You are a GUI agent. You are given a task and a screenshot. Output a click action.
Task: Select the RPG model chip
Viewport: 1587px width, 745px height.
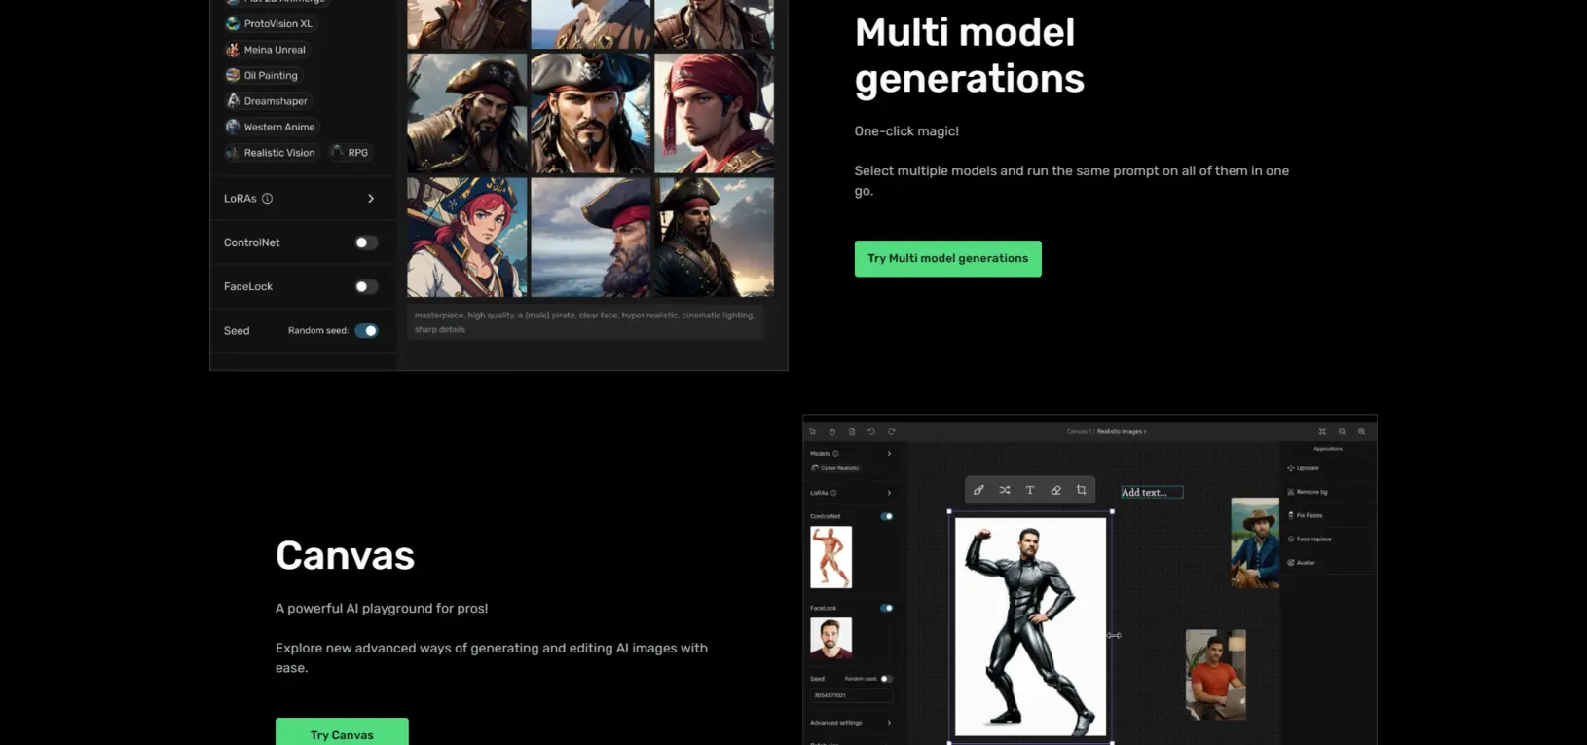click(x=351, y=153)
